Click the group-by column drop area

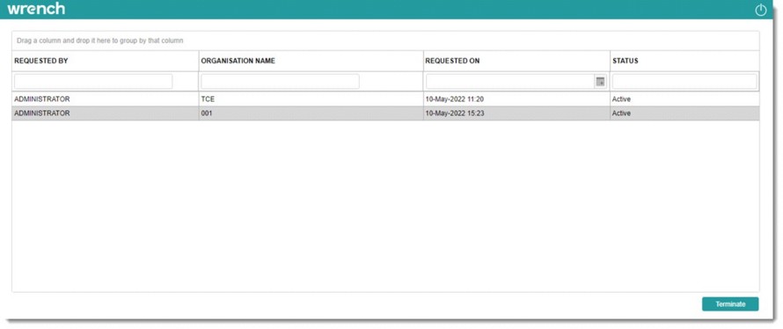(x=385, y=40)
